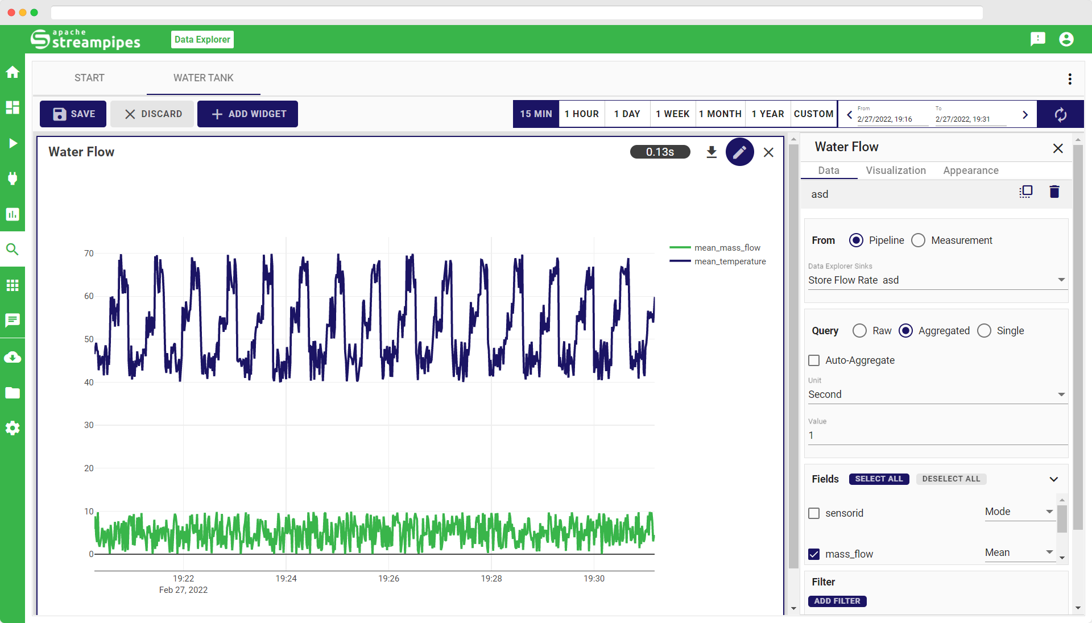Click the edit pencil icon on Water Flow widget

[x=741, y=152]
